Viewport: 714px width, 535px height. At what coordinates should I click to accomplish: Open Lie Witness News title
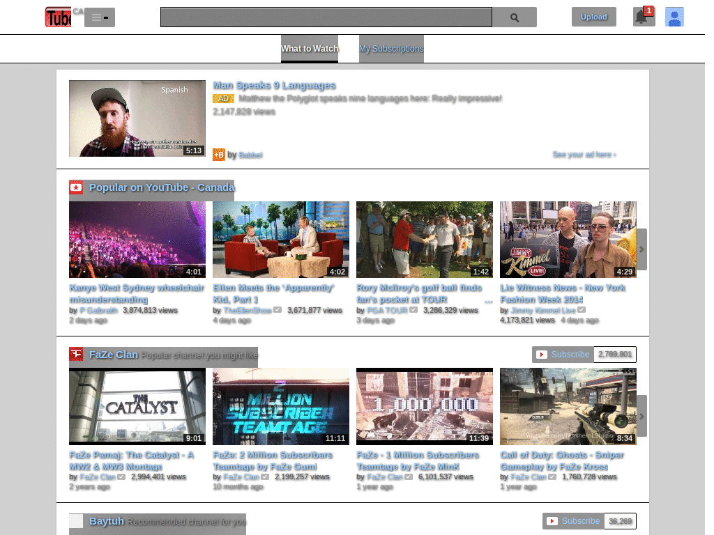coord(563,293)
